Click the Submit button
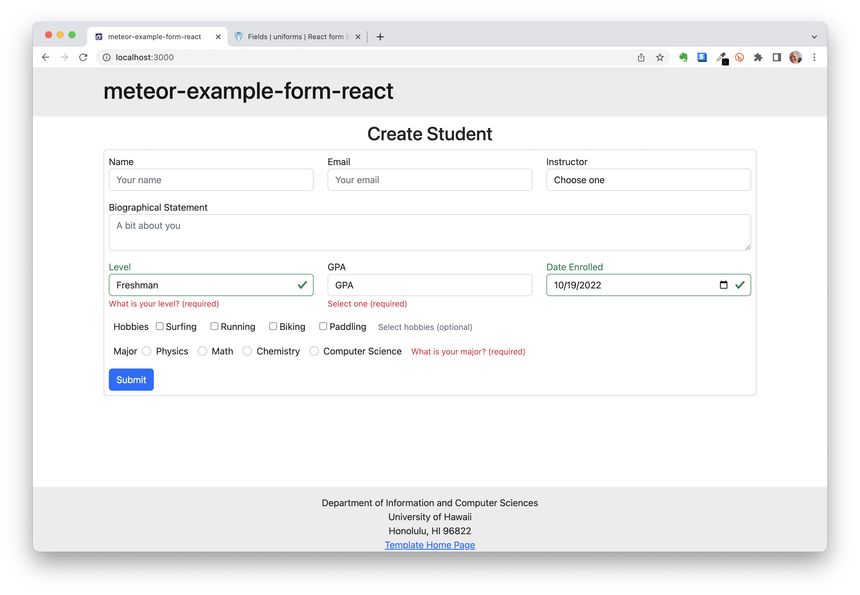 (131, 380)
